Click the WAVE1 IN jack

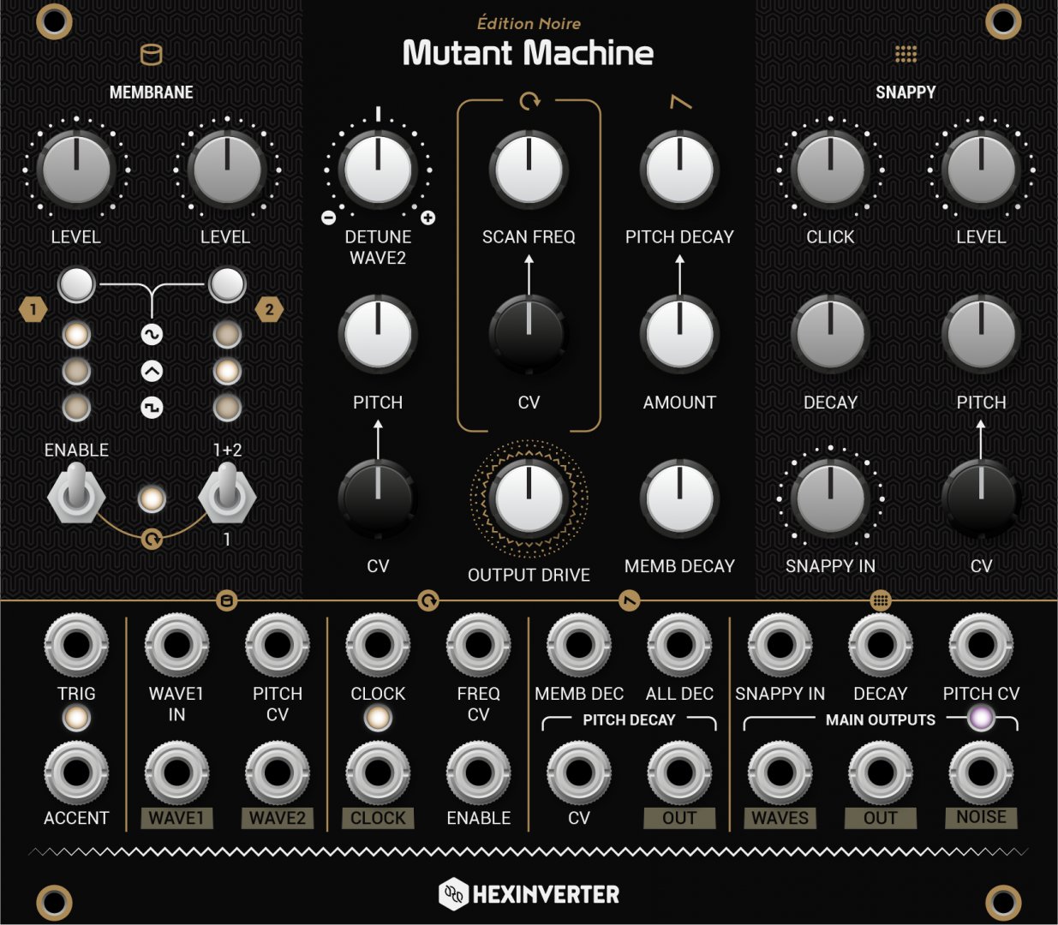[176, 645]
